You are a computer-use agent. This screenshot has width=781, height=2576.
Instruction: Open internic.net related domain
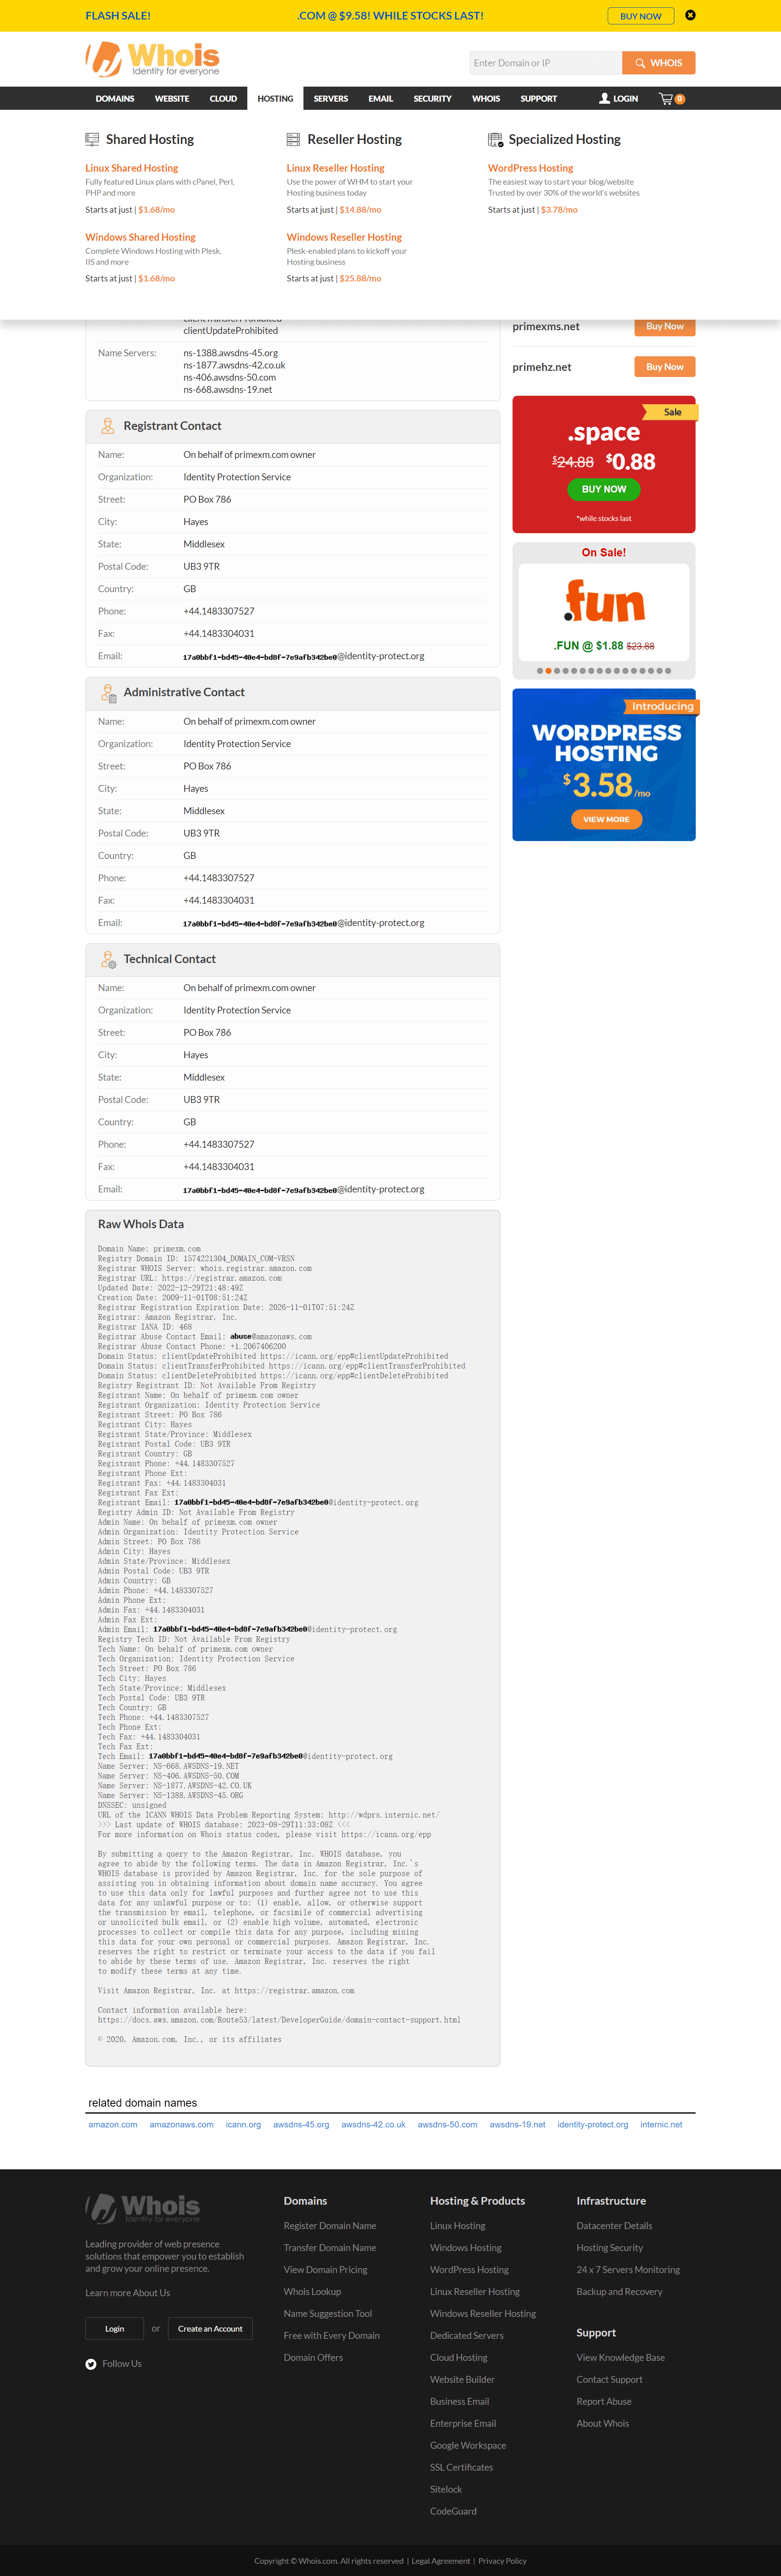coord(661,2125)
